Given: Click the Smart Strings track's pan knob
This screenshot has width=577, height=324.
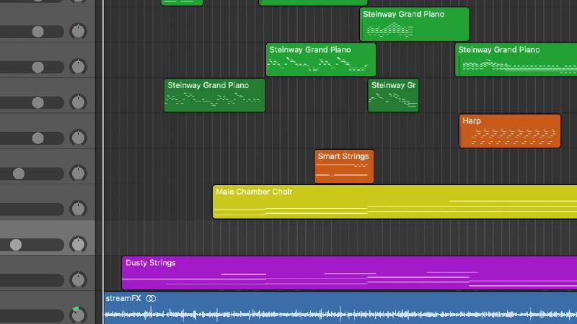Looking at the screenshot, I should pyautogui.click(x=78, y=173).
